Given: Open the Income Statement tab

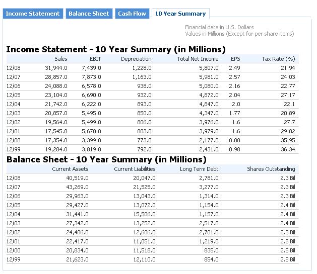Looking at the screenshot, I should [x=33, y=14].
